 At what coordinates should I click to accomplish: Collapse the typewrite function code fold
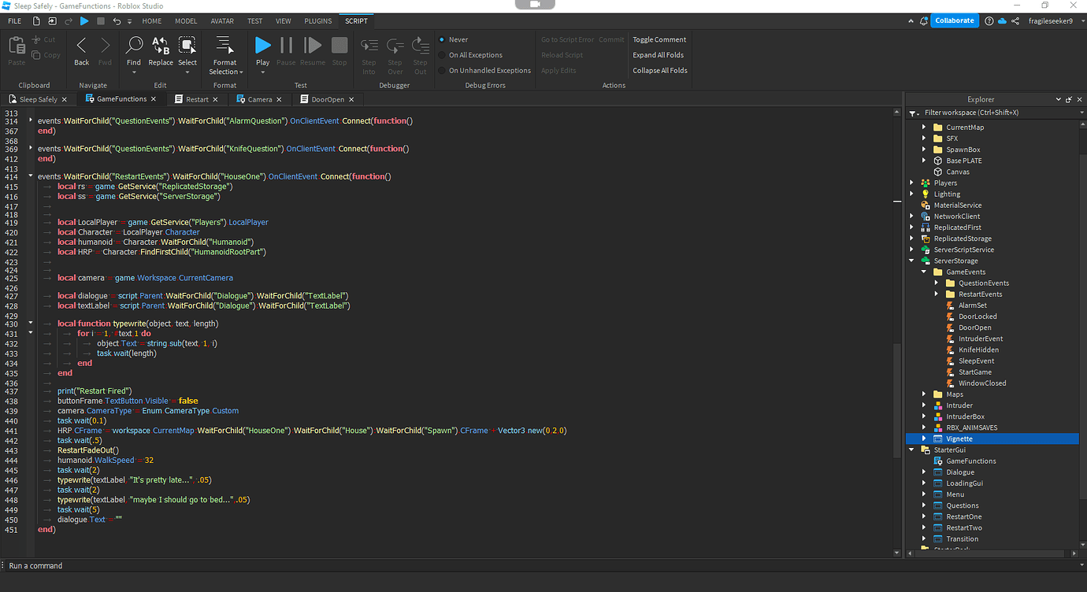pos(30,323)
